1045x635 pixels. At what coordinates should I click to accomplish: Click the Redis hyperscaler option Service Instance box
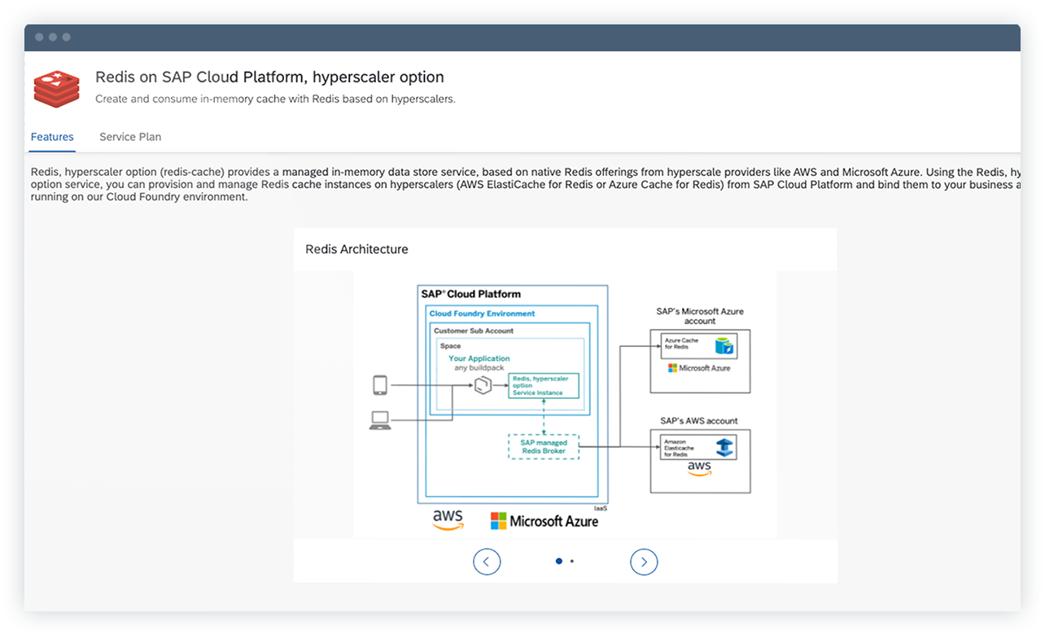click(x=545, y=385)
